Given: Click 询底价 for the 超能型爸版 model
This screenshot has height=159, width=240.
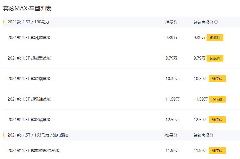Looking at the screenshot, I should click(215, 58).
